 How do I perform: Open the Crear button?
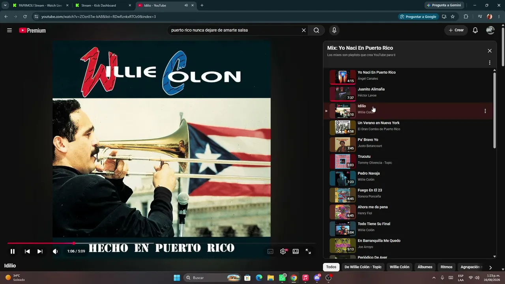coord(456,30)
